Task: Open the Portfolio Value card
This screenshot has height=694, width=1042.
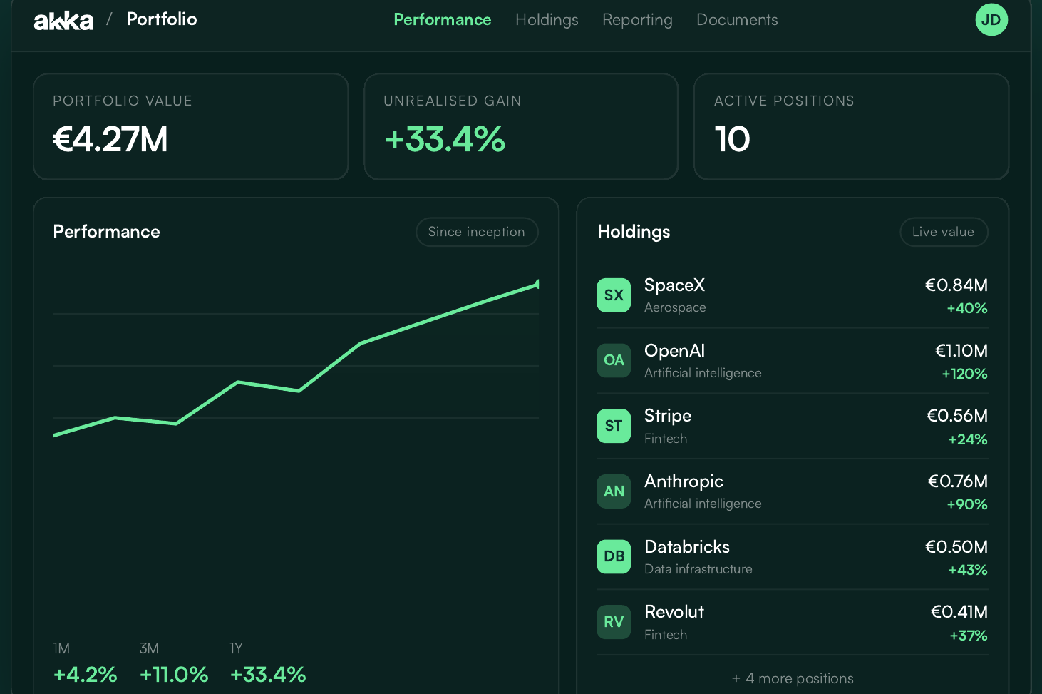Action: (191, 127)
